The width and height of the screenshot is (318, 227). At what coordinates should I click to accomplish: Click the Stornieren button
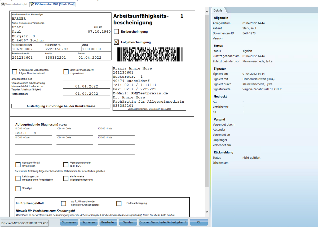tap(69, 222)
